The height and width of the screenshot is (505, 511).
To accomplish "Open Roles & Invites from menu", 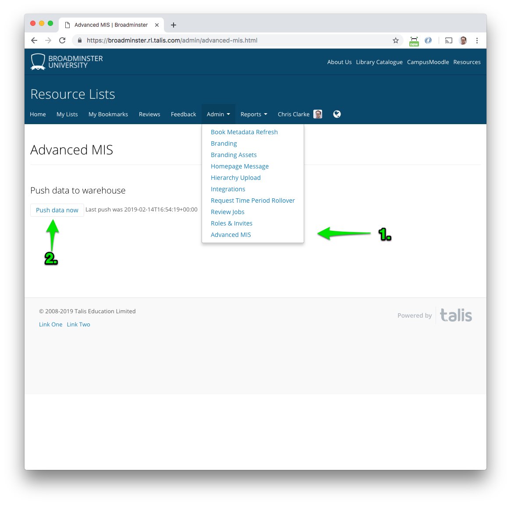I will click(x=231, y=223).
